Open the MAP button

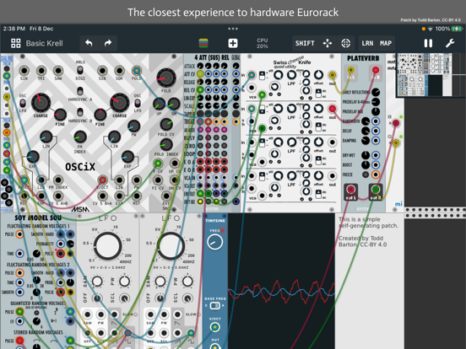[x=386, y=43]
